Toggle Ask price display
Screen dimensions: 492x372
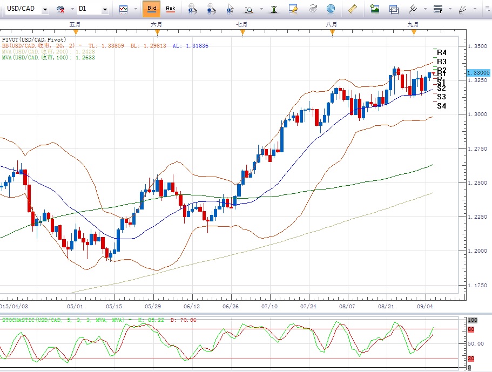coord(170,9)
